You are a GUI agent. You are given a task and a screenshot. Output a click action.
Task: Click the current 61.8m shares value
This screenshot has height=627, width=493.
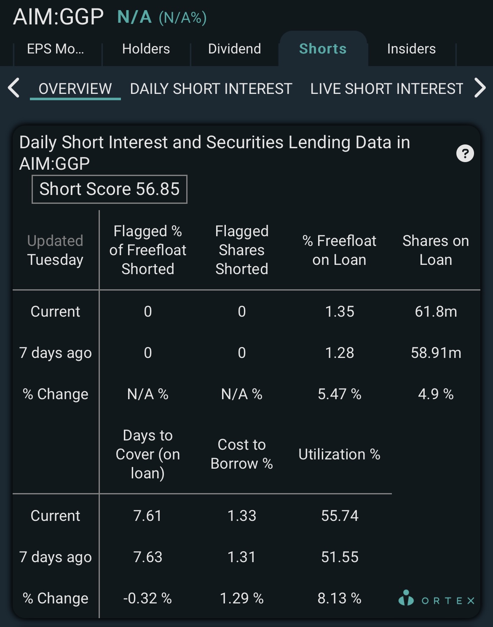436,312
